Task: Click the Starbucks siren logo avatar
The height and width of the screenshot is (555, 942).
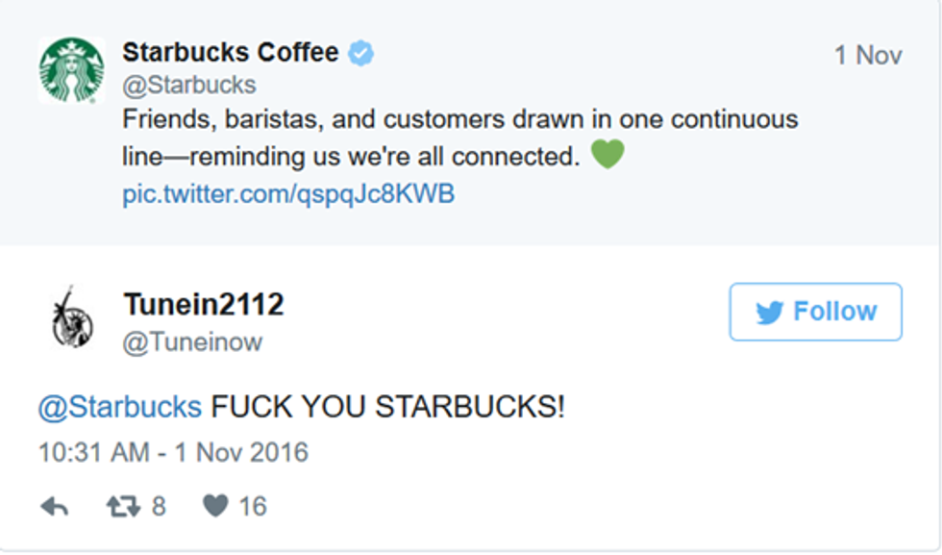Action: [71, 70]
